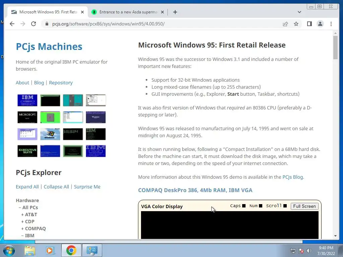Open the PCjs Machines title link
Screen dimensions: 343x257
49,47
